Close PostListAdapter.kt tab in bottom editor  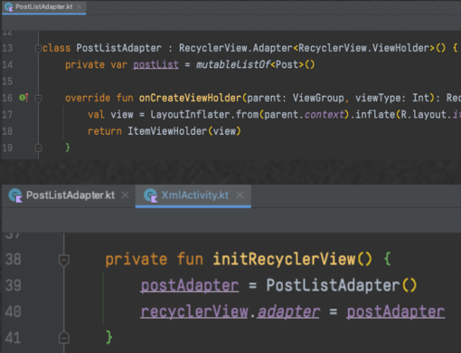tap(125, 196)
